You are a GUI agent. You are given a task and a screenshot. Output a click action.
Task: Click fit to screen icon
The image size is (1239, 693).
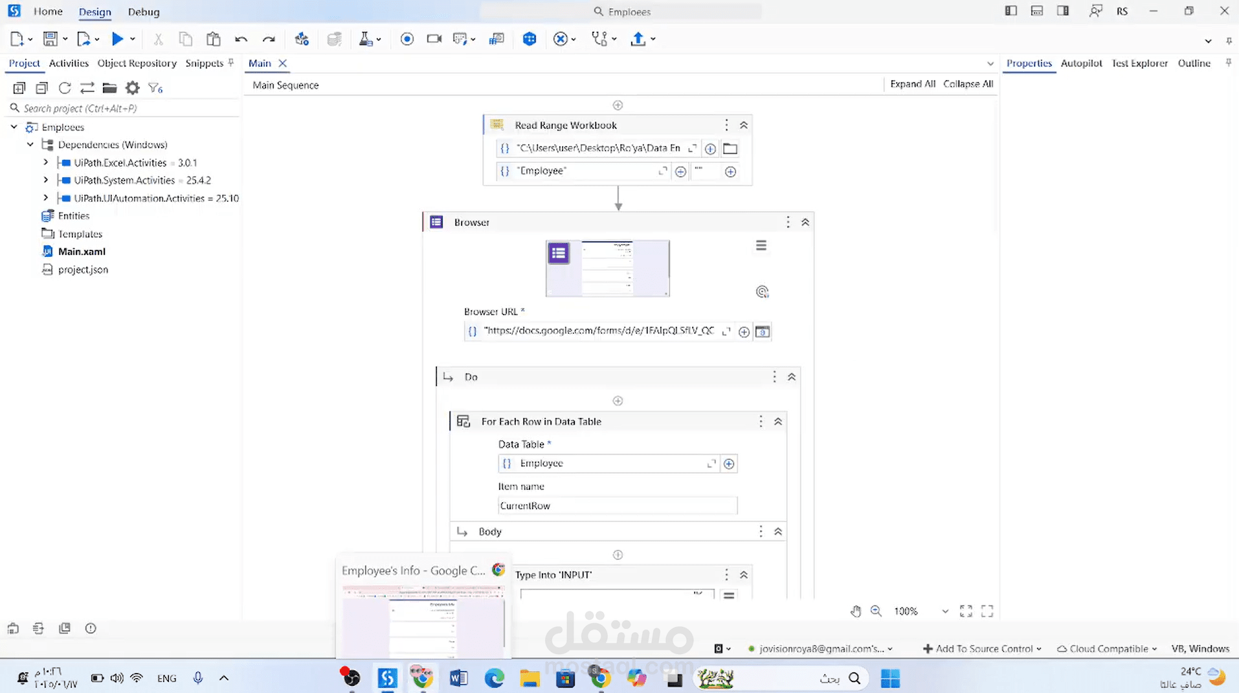coord(966,611)
